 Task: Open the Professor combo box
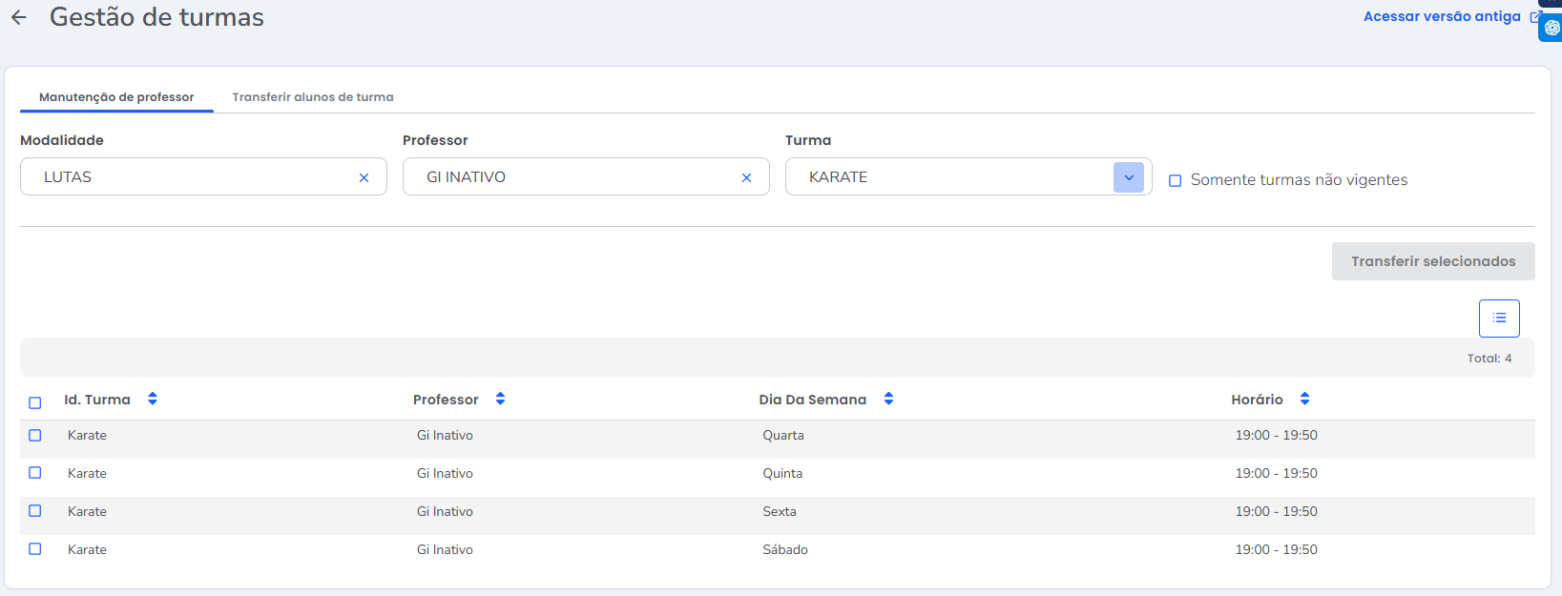click(x=573, y=177)
